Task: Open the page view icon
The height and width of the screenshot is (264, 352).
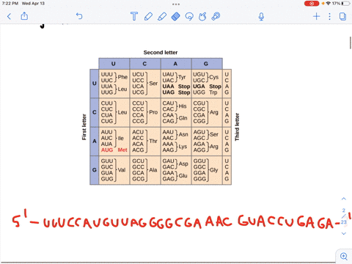Action: click(x=342, y=16)
